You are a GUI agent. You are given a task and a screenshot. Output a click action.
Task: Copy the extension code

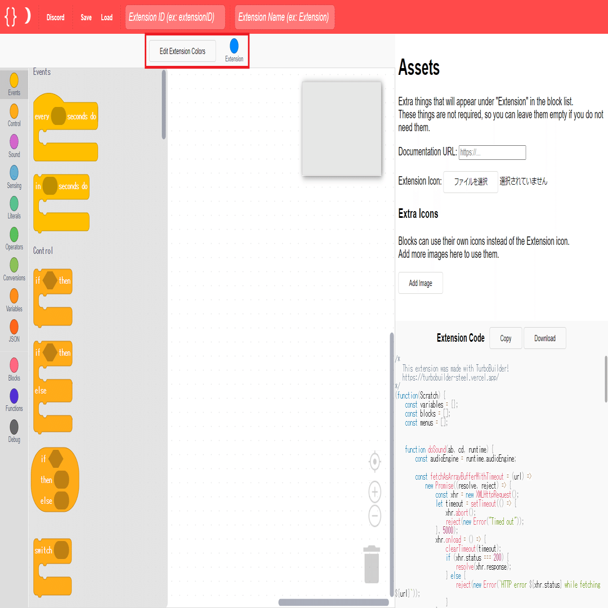[506, 338]
